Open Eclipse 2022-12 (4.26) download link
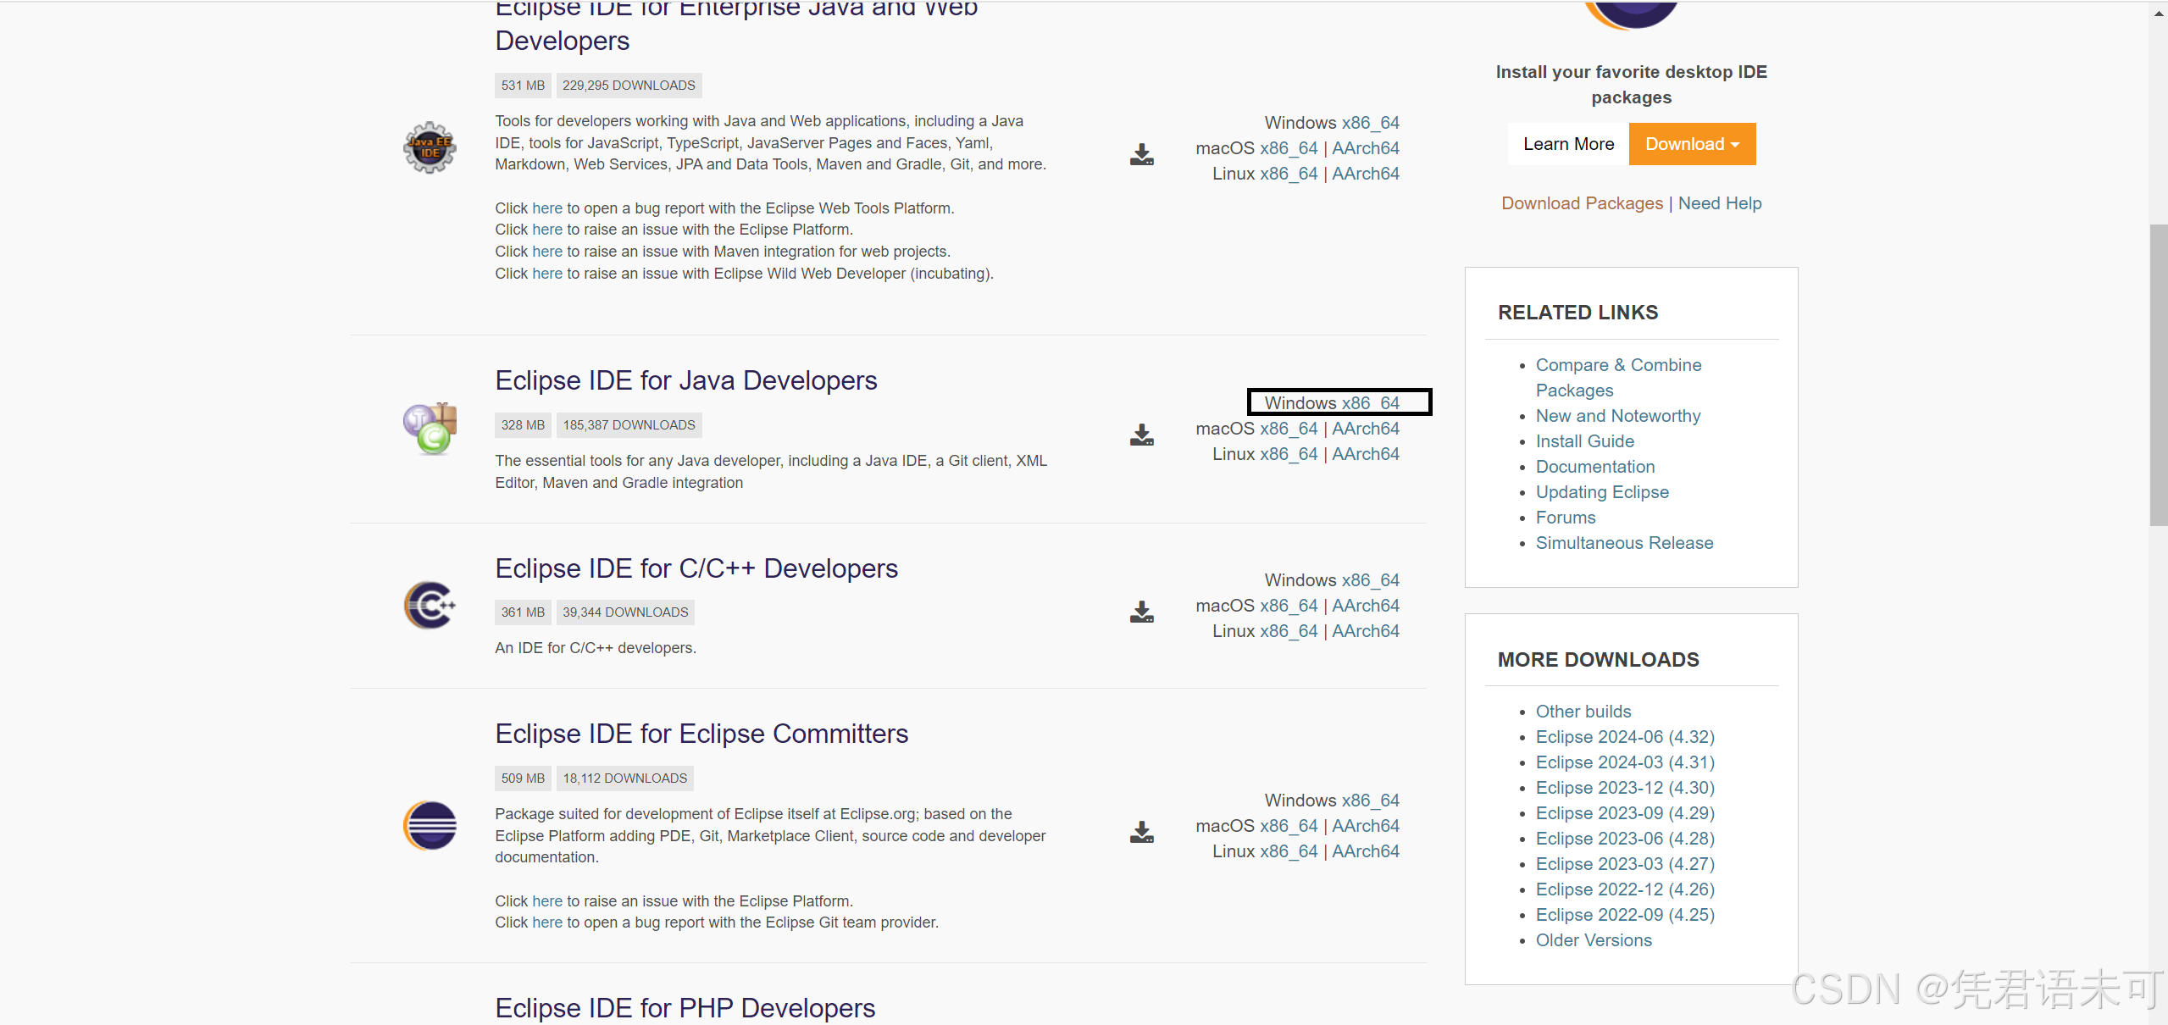Image resolution: width=2168 pixels, height=1025 pixels. coord(1625,889)
